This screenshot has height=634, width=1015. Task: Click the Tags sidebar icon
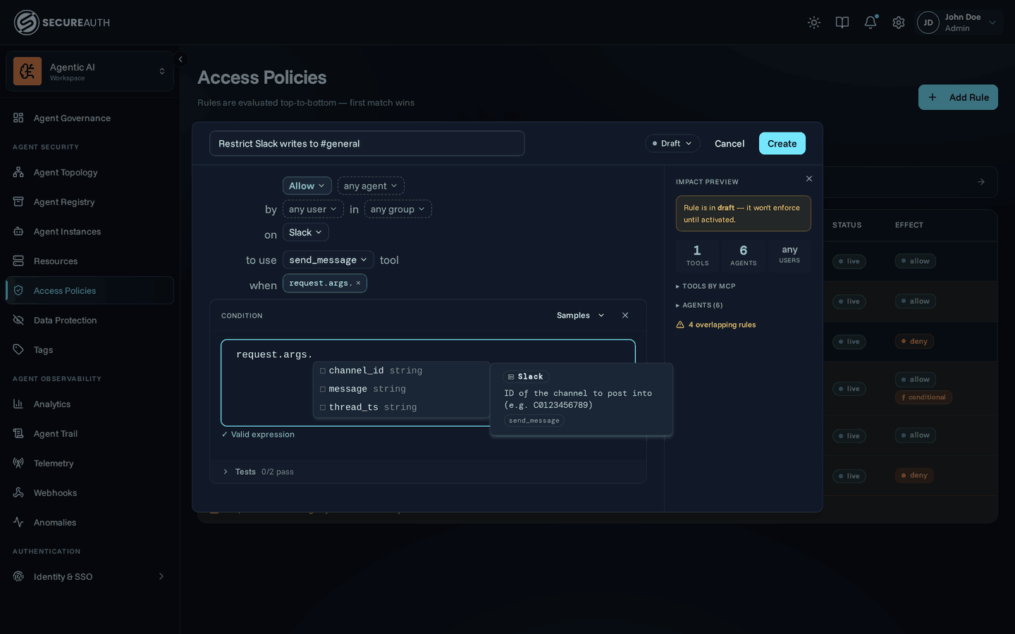point(18,349)
